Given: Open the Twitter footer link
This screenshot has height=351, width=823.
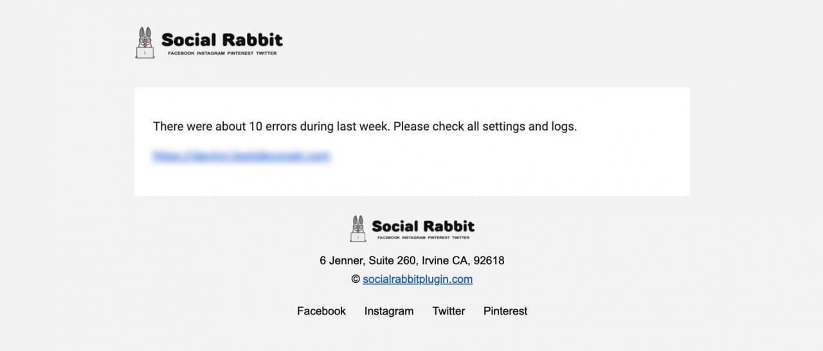Looking at the screenshot, I should click(449, 311).
